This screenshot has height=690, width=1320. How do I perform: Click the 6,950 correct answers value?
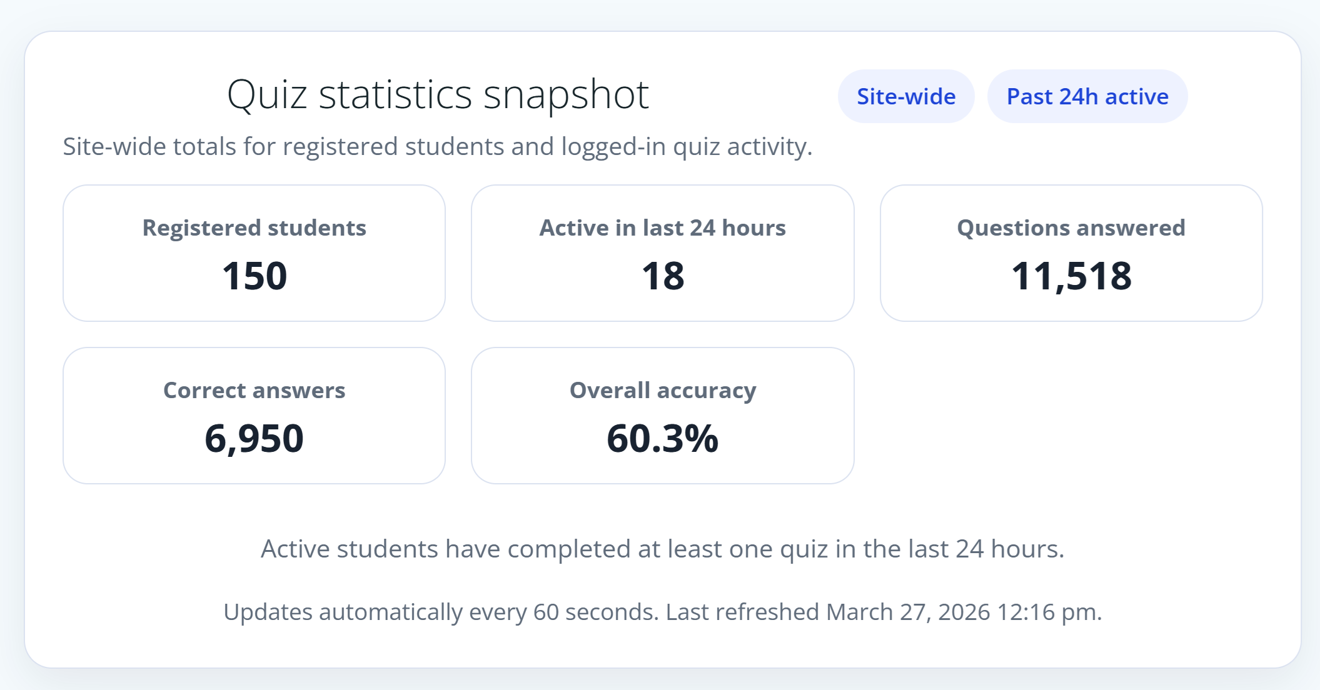tap(254, 438)
